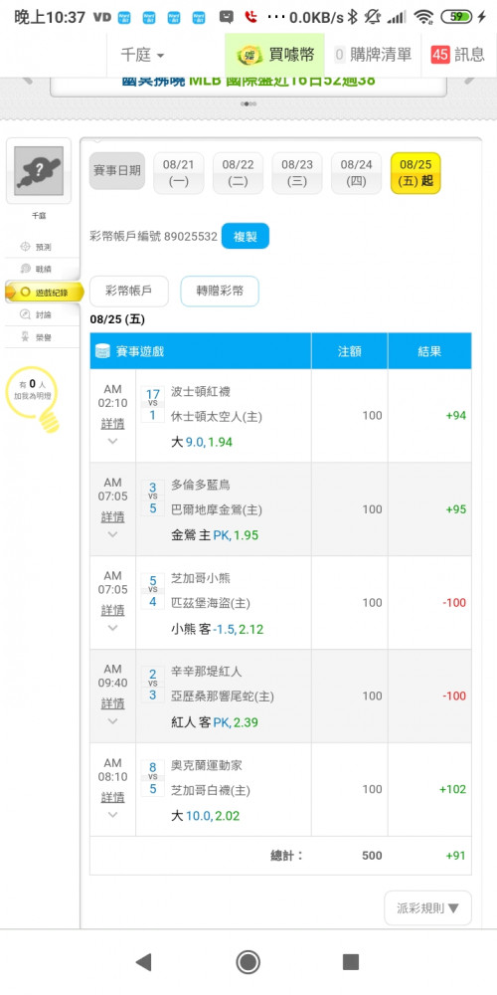Screen dimensions: 497x995
Task: Tap the chat notification icon in status bar
Action: point(226,17)
